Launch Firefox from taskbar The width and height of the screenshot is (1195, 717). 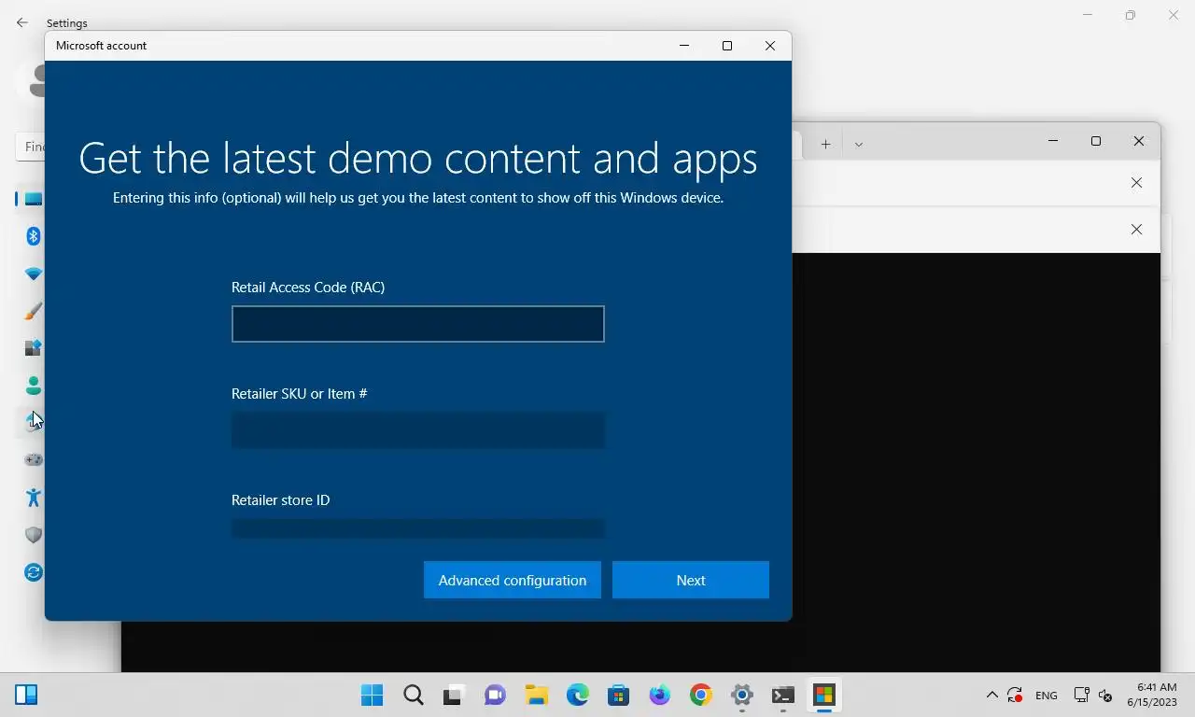coord(660,695)
